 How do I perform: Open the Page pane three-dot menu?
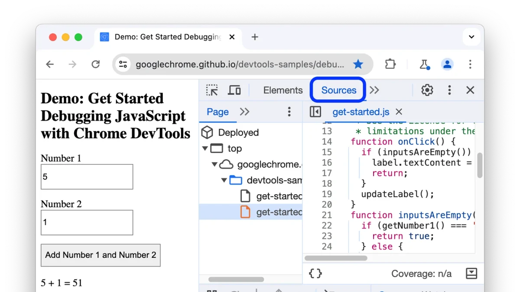coord(289,112)
